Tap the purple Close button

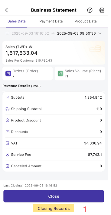click(x=54, y=196)
